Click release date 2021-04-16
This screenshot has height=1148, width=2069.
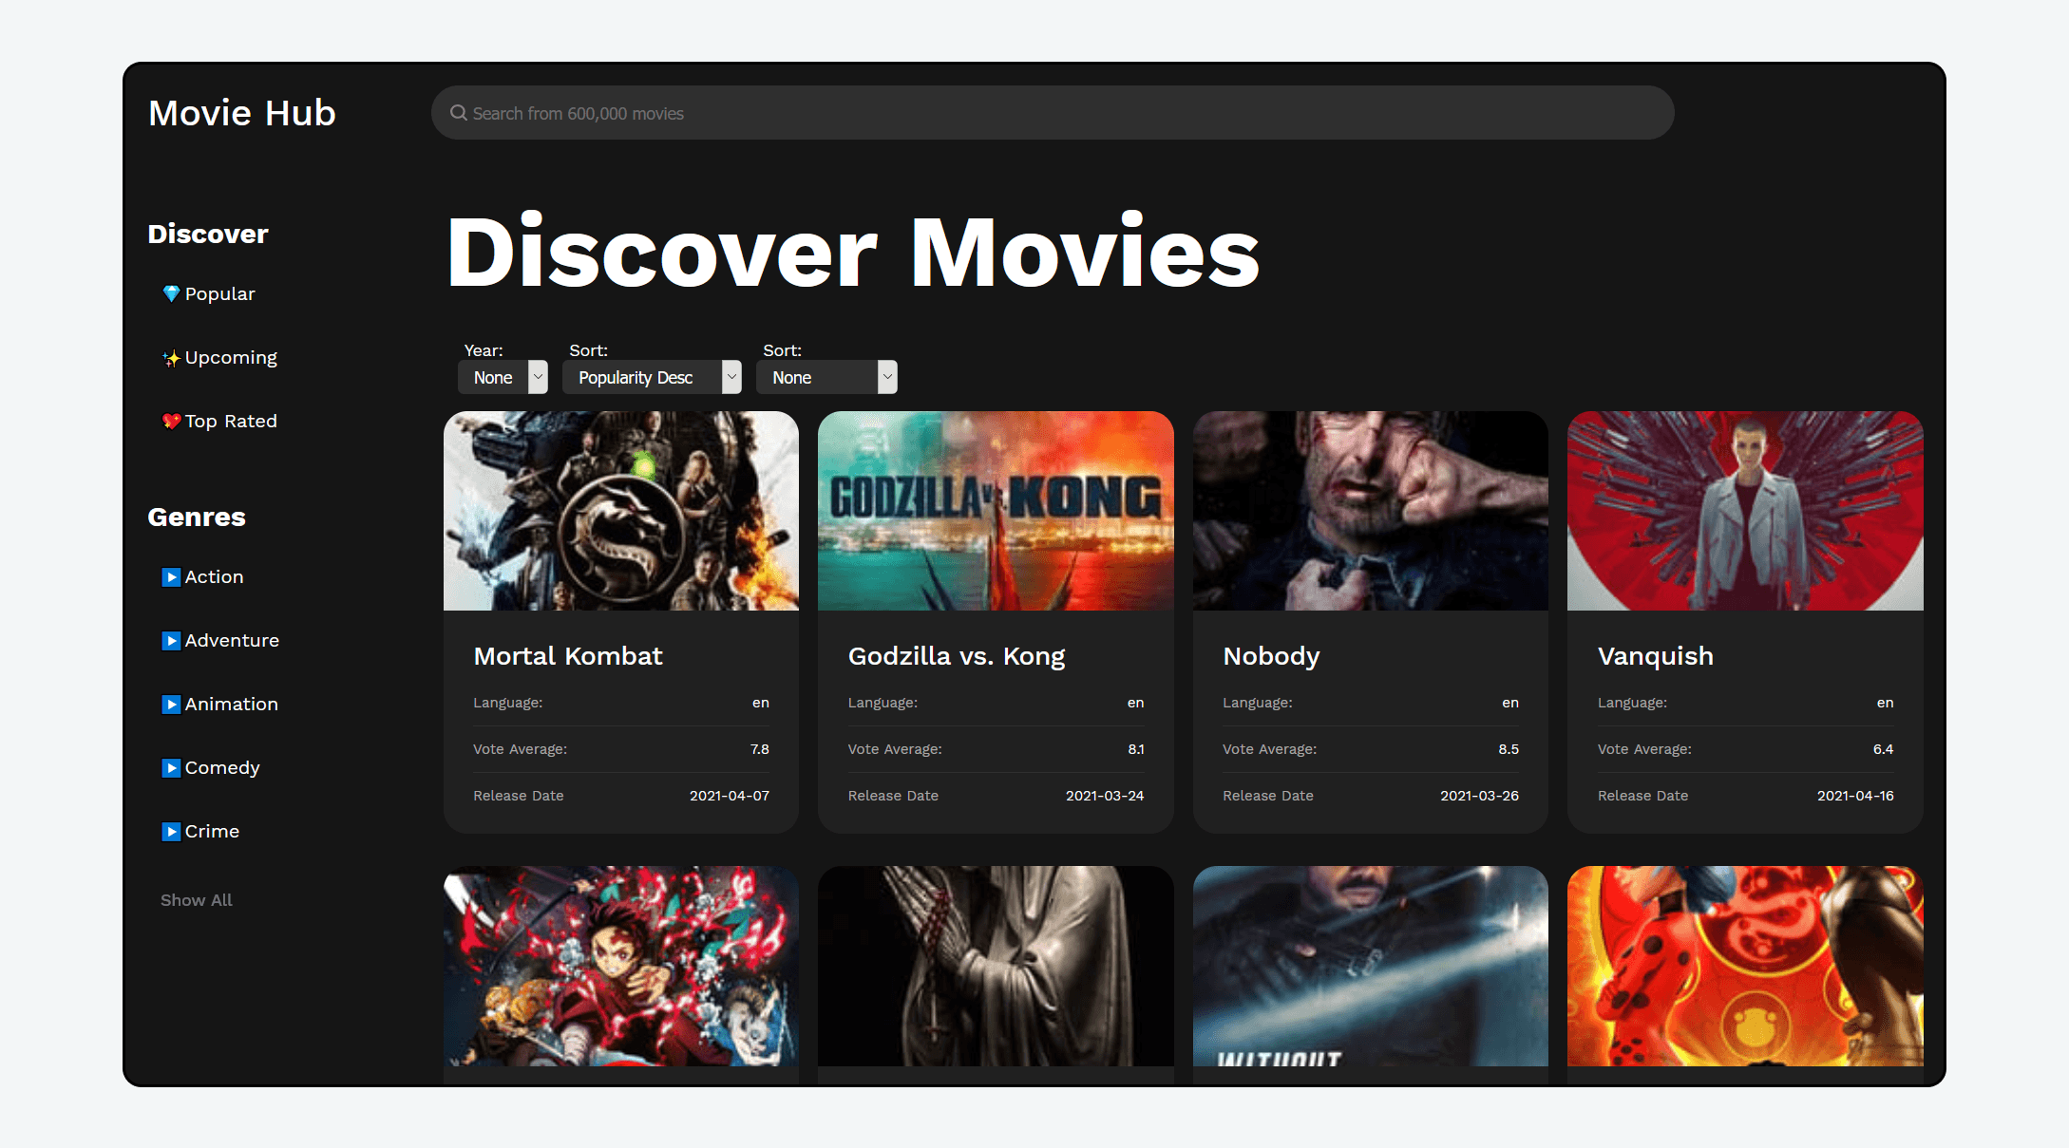click(x=1855, y=796)
